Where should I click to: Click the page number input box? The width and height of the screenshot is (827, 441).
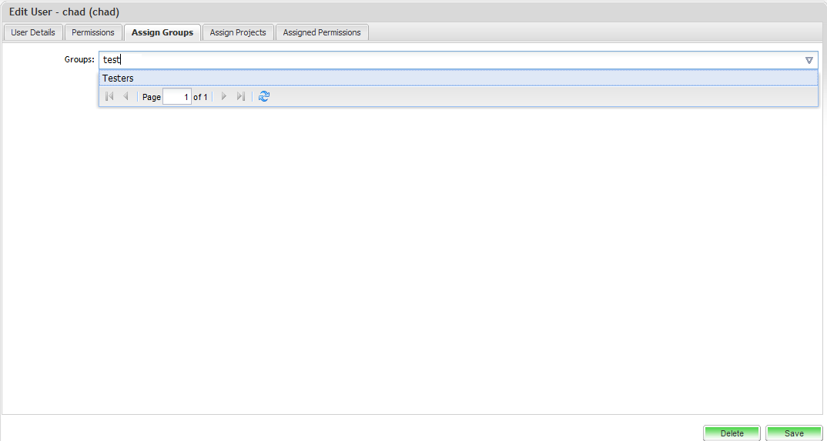[x=177, y=97]
